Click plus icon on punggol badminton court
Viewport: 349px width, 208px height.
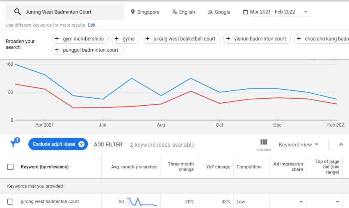(x=57, y=50)
